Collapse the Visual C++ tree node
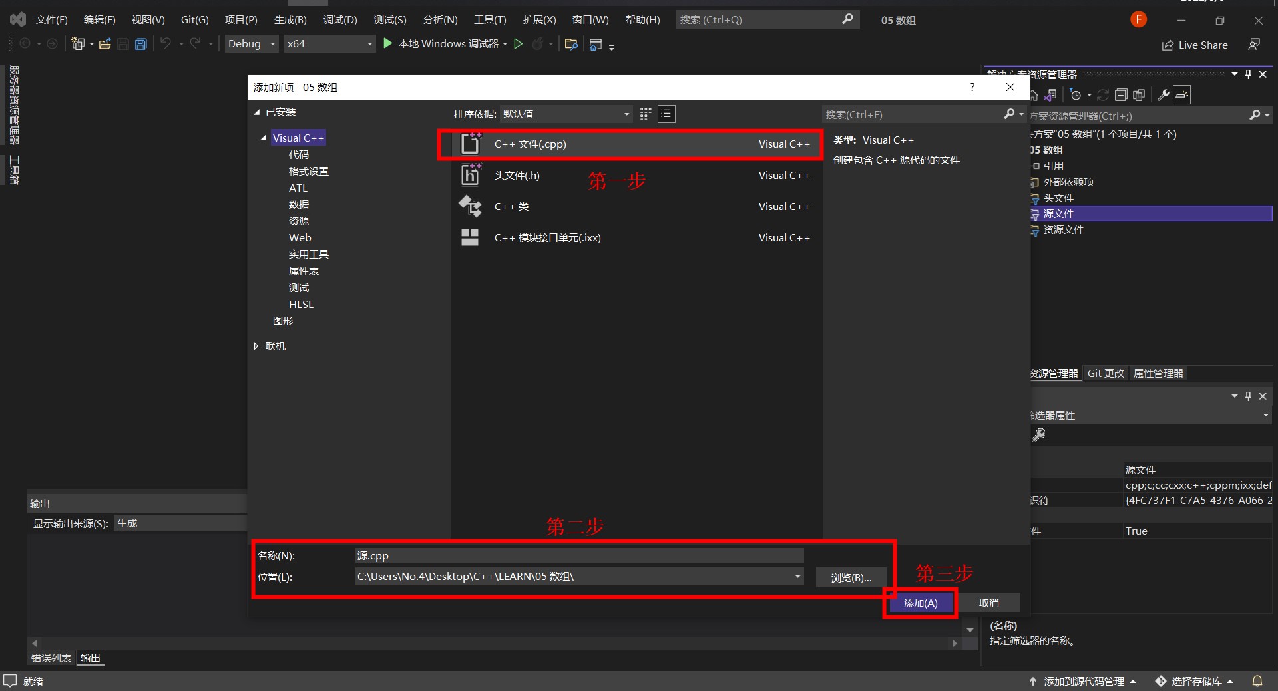 264,138
